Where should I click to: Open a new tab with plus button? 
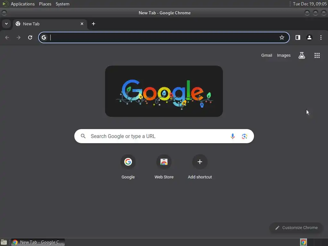click(94, 24)
